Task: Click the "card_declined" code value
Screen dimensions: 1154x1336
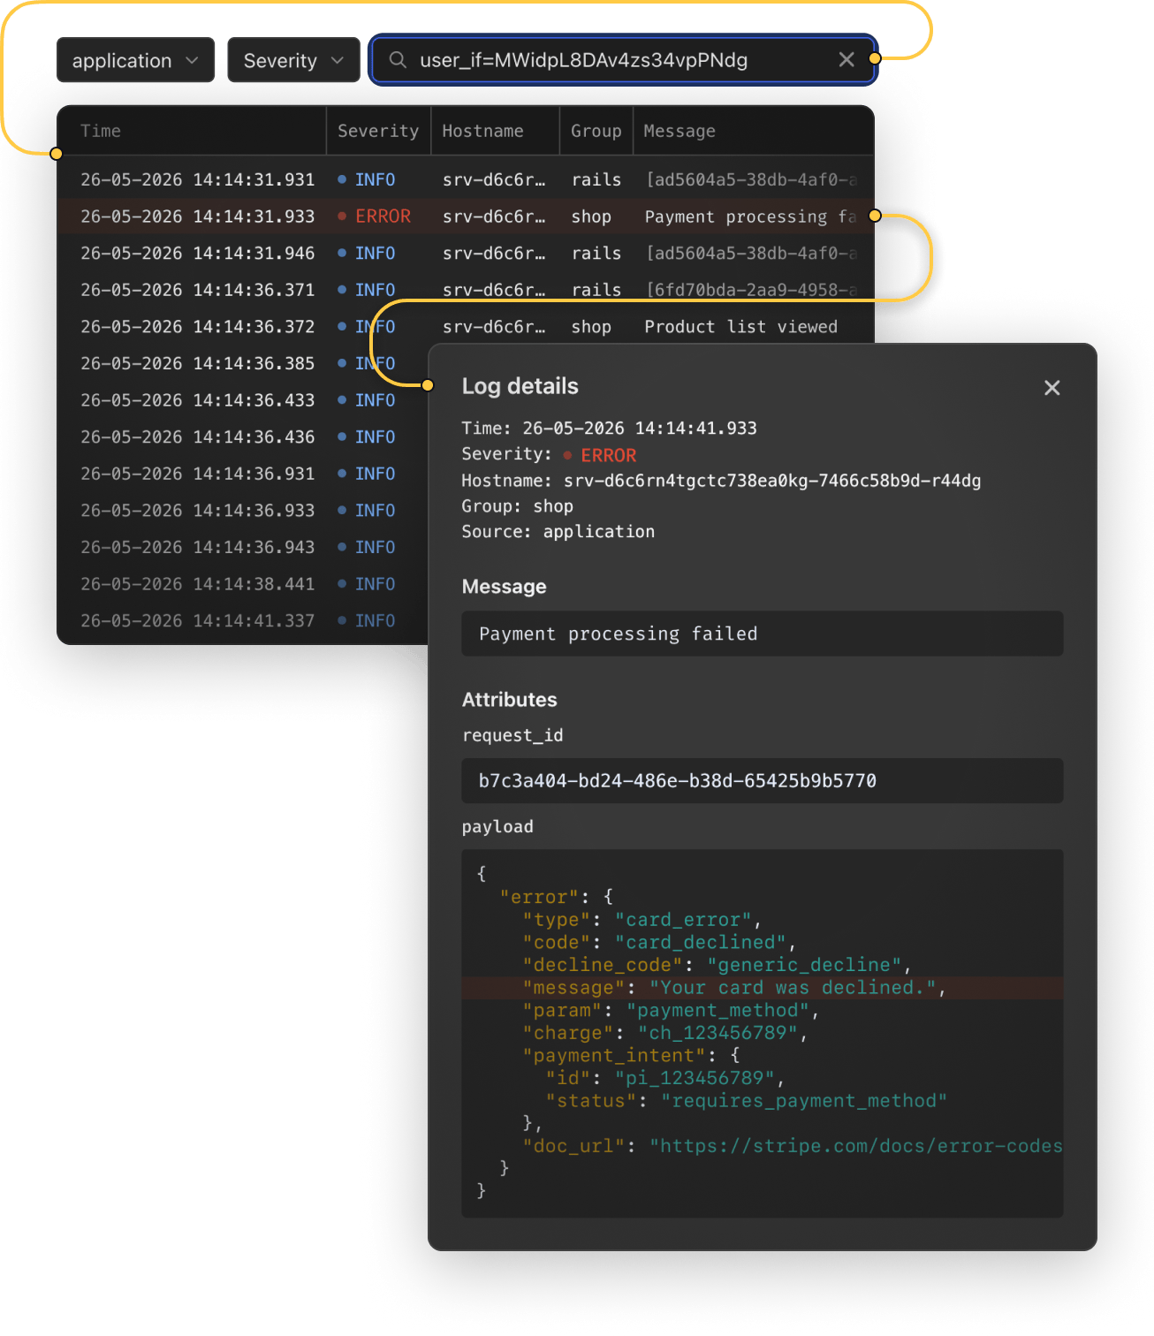Action: coord(700,943)
